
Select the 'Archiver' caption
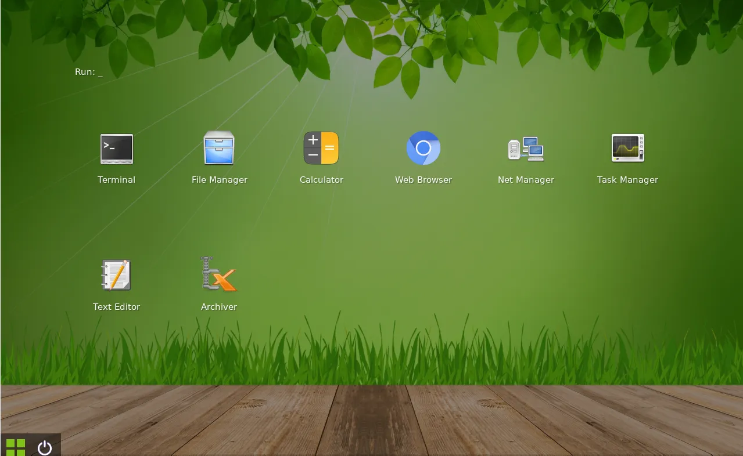point(219,307)
